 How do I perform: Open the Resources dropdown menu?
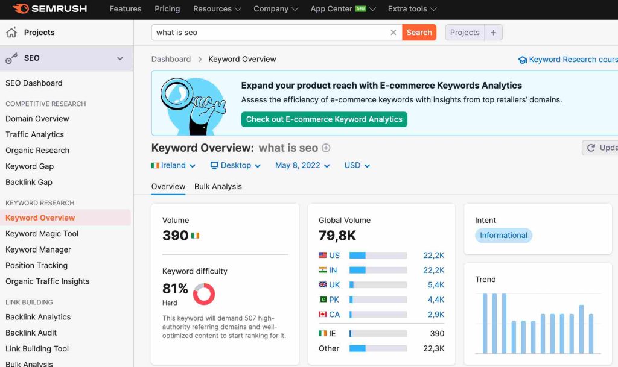[x=217, y=8]
